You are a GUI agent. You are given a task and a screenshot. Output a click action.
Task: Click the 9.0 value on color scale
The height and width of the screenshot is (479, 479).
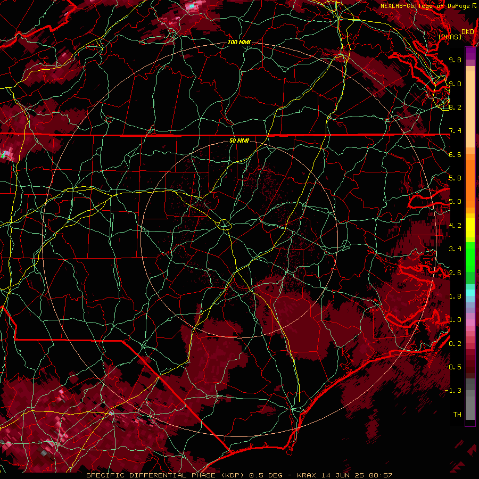455,84
